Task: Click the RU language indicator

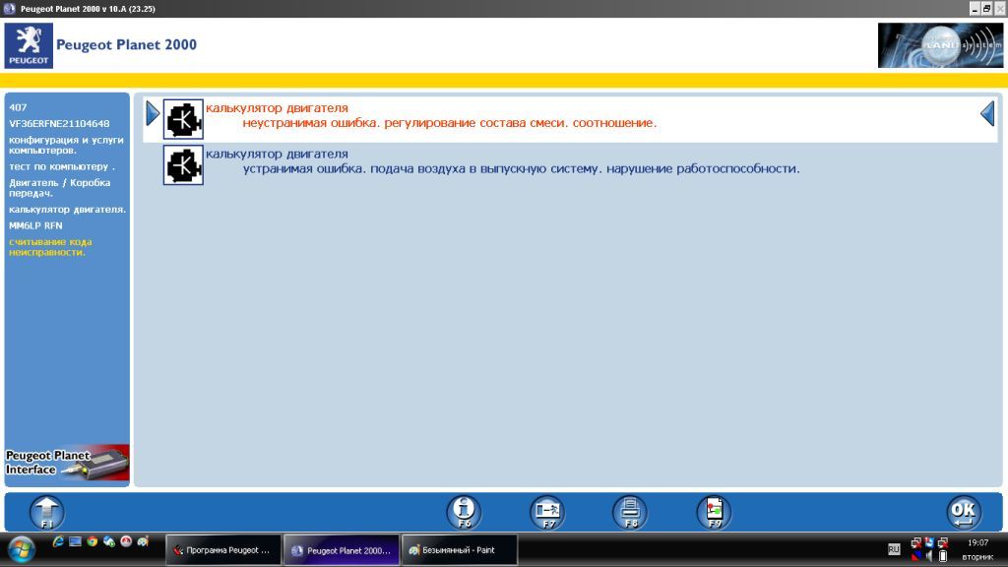Action: tap(894, 549)
